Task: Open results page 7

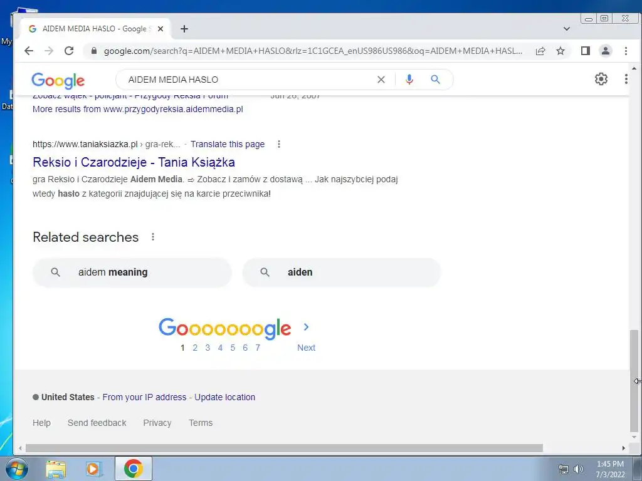Action: coord(258,348)
